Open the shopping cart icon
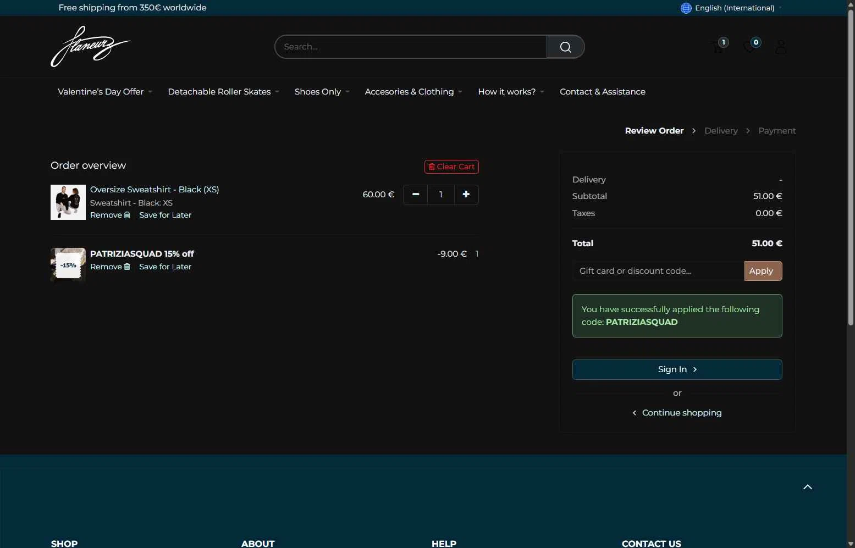 pos(719,47)
